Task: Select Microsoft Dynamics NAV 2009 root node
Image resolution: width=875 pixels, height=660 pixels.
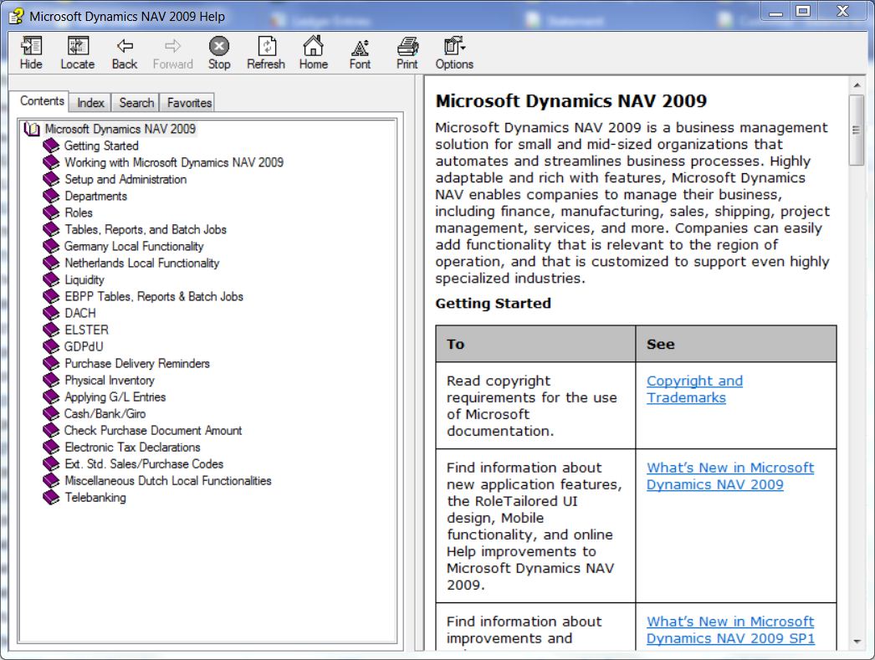Action: pos(120,130)
